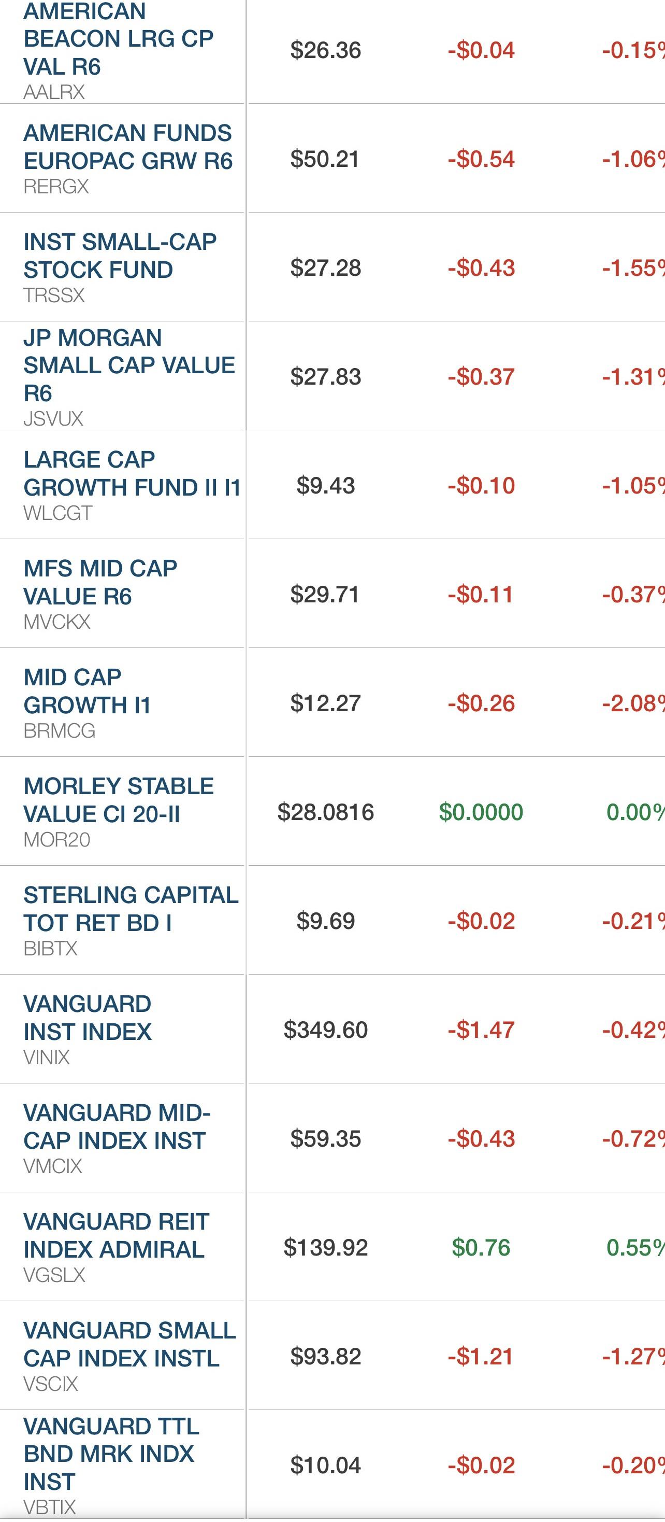
Task: Open Morley Stable Value CI 20-II
Action: click(x=118, y=800)
